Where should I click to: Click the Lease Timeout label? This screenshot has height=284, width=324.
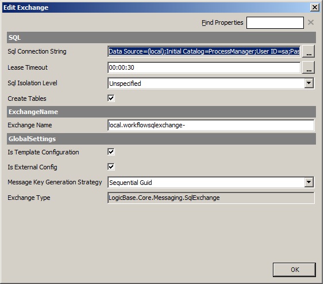[x=28, y=67]
